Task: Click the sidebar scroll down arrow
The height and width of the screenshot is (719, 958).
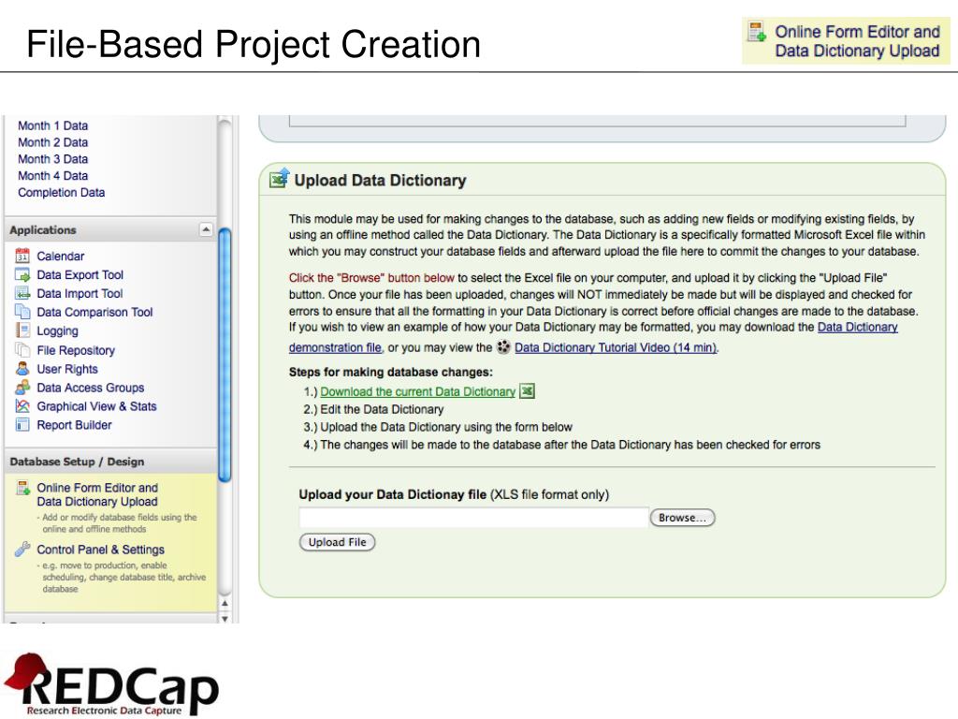Action: click(225, 618)
